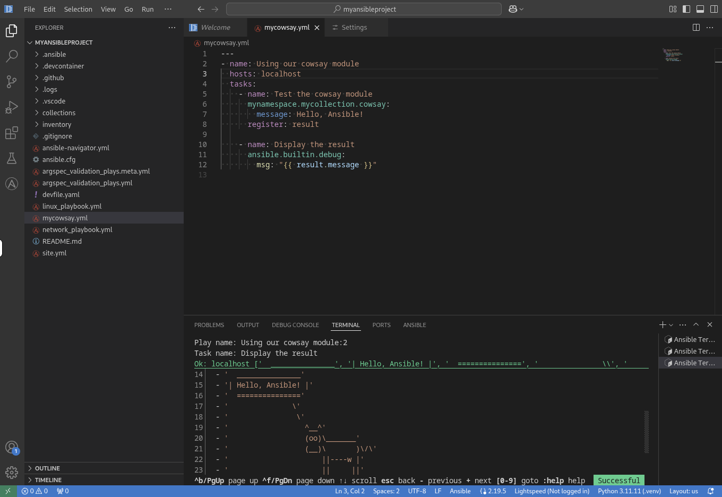Click the Go Back arrow in title bar
This screenshot has height=497, width=722.
tap(201, 9)
